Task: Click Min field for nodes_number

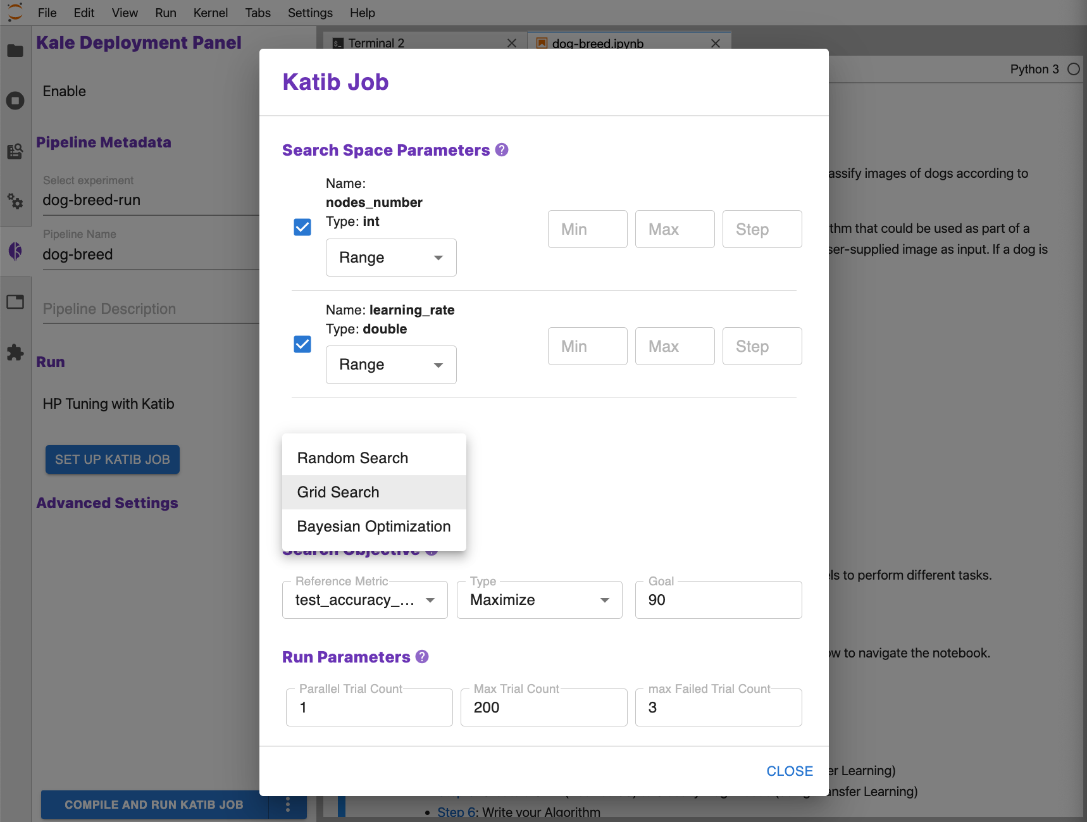Action: point(588,229)
